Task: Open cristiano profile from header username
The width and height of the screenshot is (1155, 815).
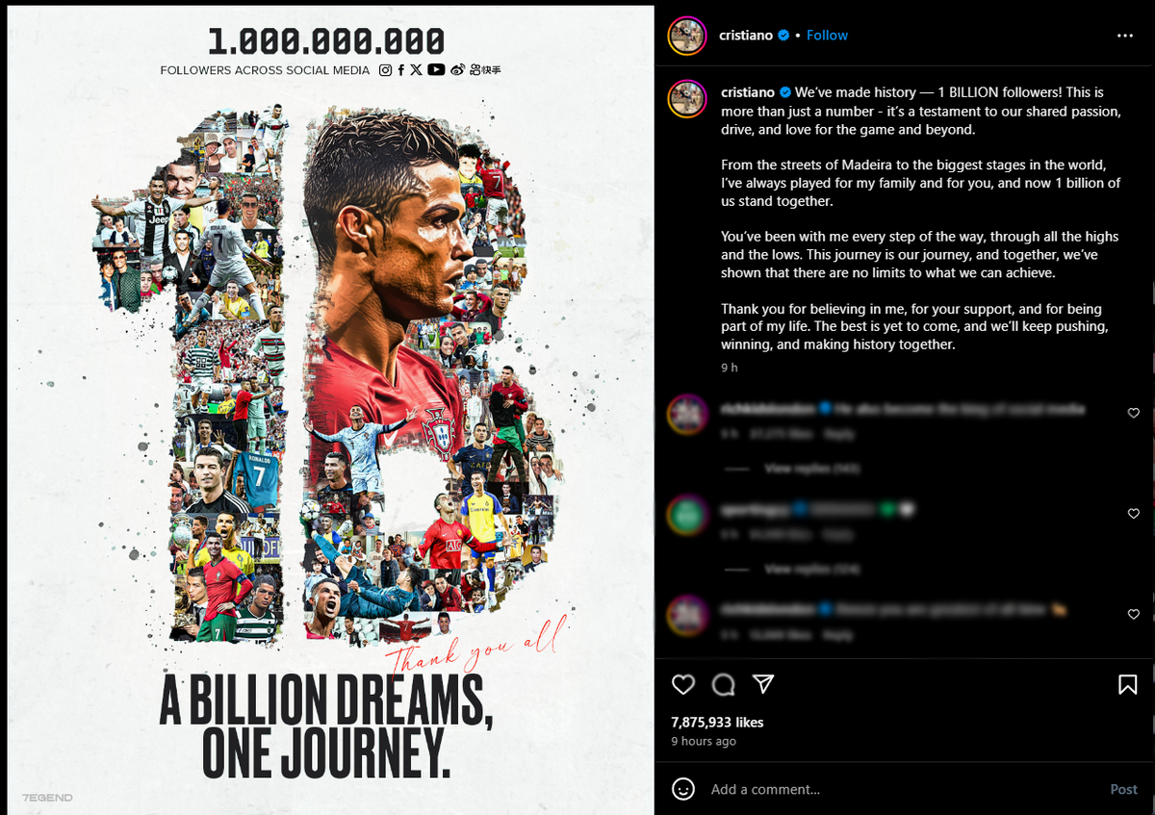Action: [x=747, y=35]
